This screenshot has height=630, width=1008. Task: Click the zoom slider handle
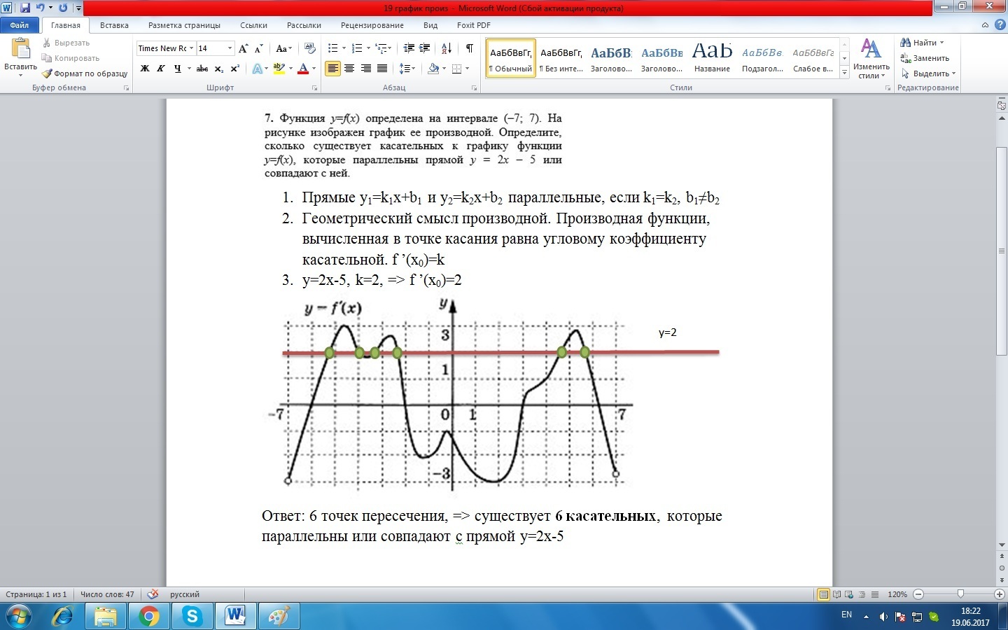click(x=960, y=594)
